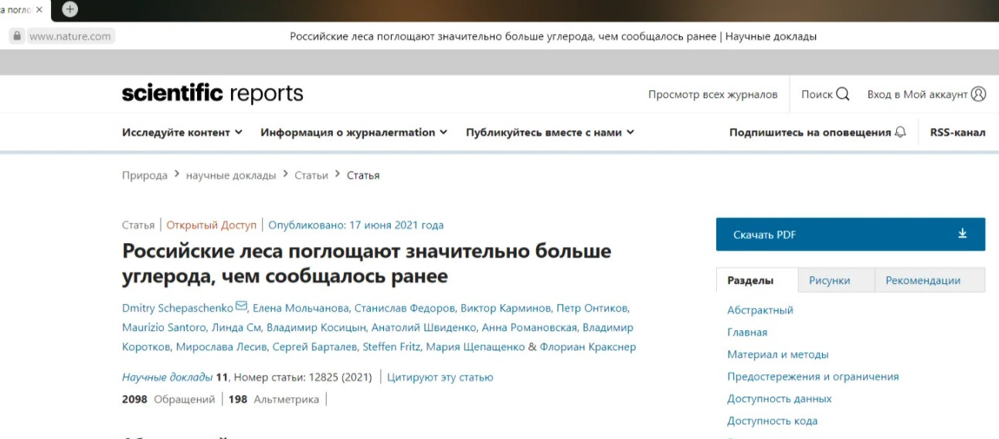Open the 'Цитируют эту статью' link
This screenshot has height=439, width=999.
coord(440,377)
